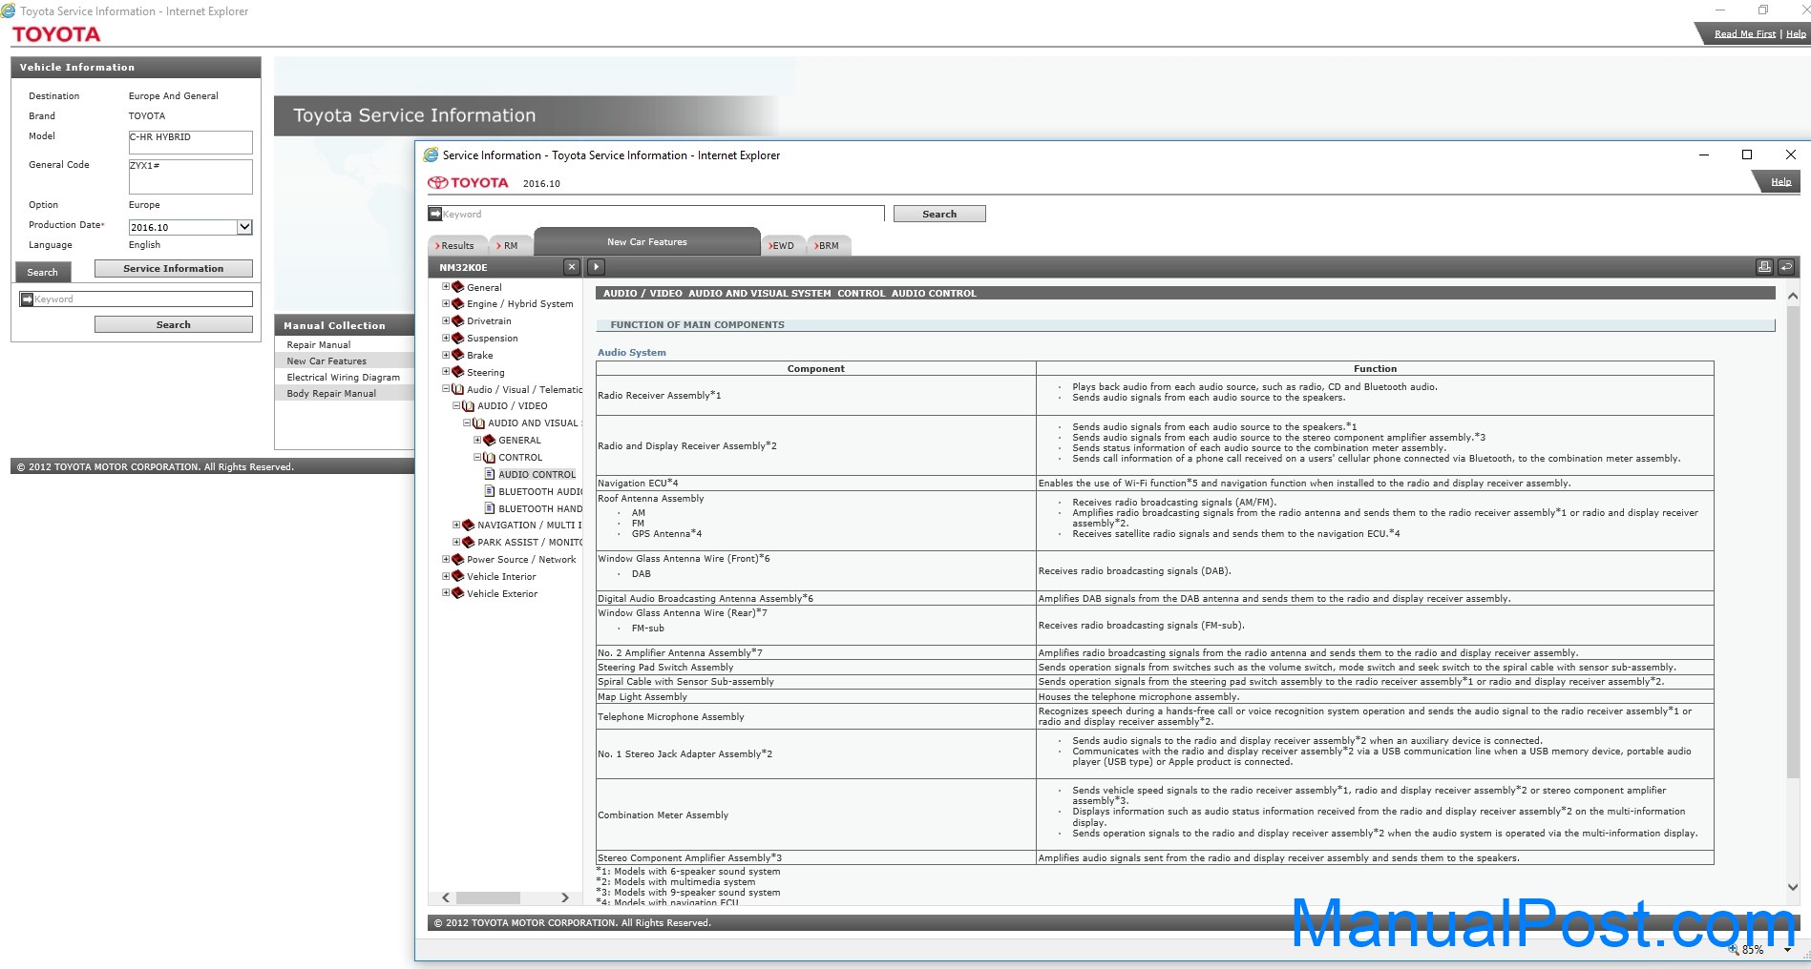Select the AUDIO CONTROL tree item
This screenshot has width=1811, height=969.
[x=537, y=474]
